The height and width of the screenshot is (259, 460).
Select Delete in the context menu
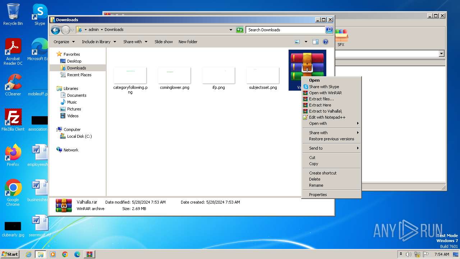point(331,179)
